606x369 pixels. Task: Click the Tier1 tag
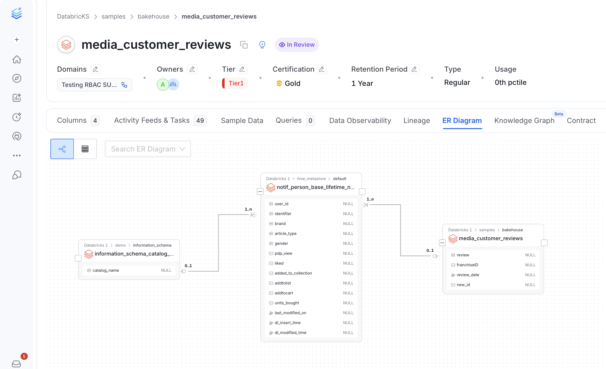235,83
